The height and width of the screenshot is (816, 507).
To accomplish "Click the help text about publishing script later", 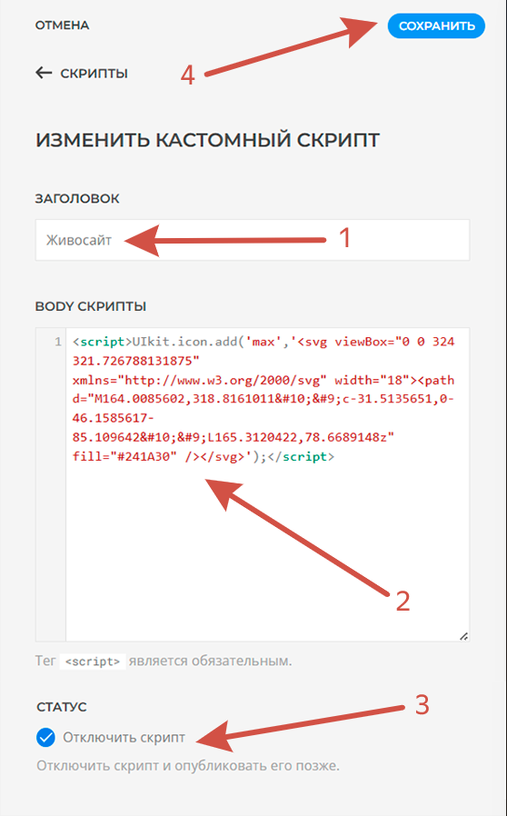I will click(188, 767).
